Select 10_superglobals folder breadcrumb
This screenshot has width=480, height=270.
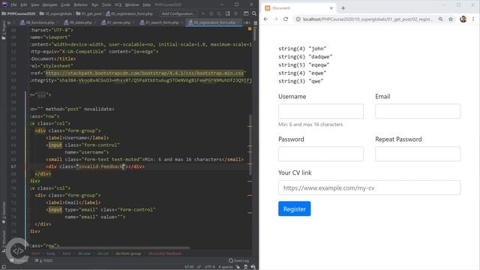56,13
